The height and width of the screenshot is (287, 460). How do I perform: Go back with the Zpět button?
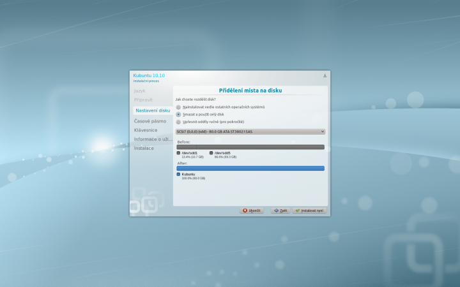tap(280, 210)
